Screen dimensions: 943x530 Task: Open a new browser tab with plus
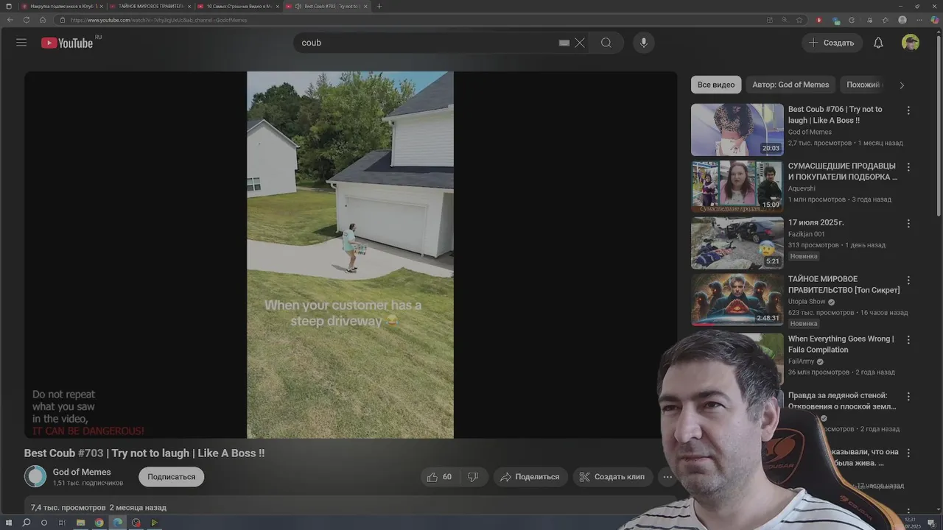pos(379,6)
